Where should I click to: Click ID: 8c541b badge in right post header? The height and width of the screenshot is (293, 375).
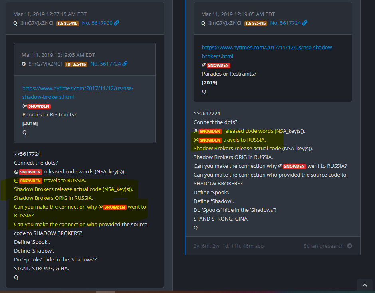pos(256,24)
